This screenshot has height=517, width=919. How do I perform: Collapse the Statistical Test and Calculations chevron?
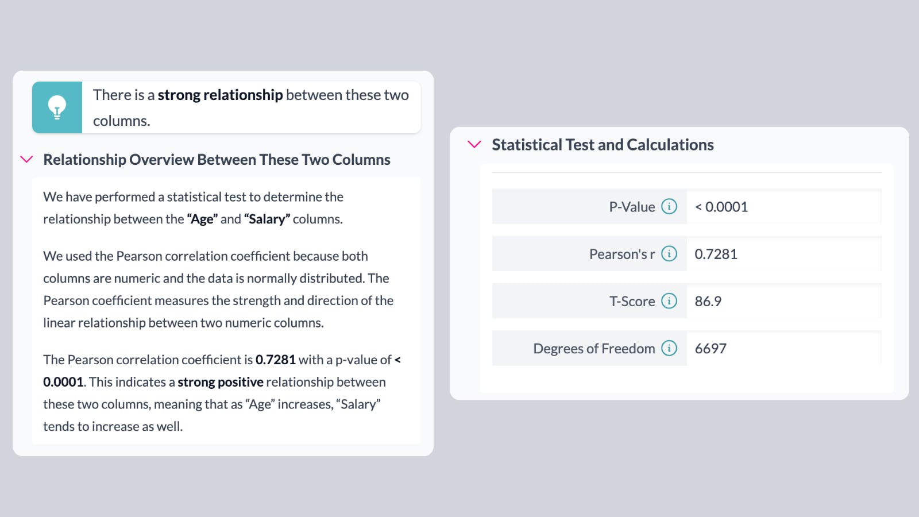click(x=474, y=144)
